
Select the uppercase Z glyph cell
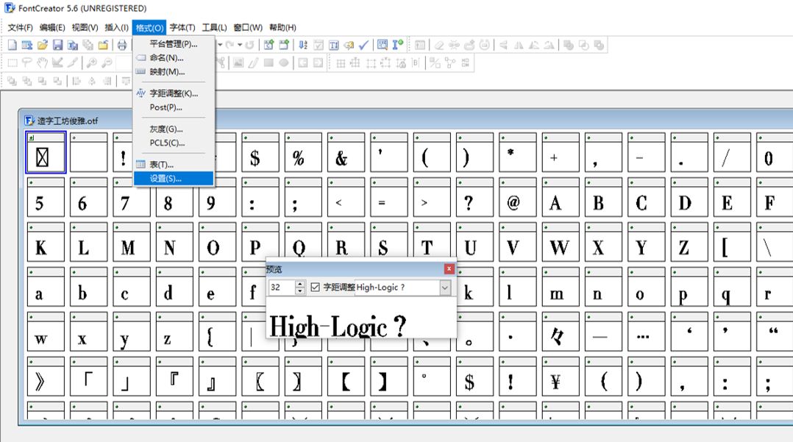(x=689, y=242)
